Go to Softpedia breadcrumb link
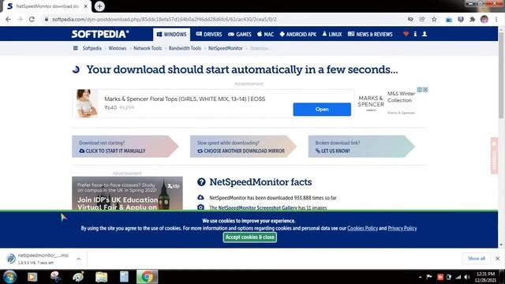 click(x=92, y=48)
